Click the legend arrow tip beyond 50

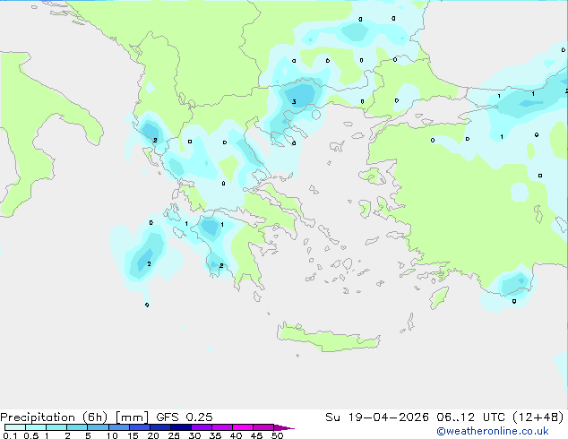coord(284,427)
